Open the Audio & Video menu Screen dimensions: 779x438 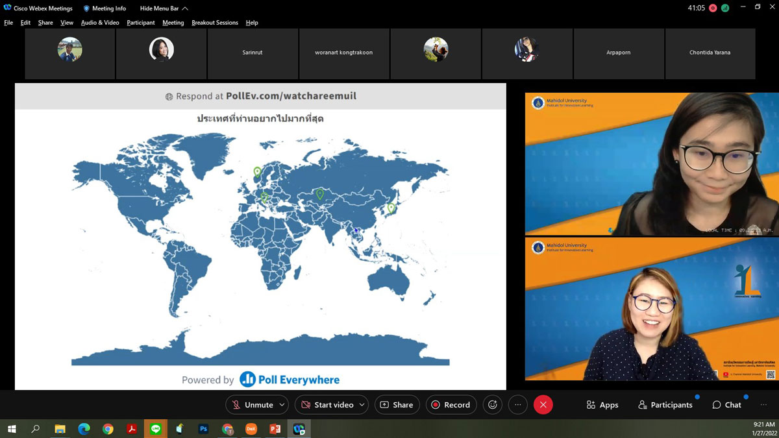point(100,23)
